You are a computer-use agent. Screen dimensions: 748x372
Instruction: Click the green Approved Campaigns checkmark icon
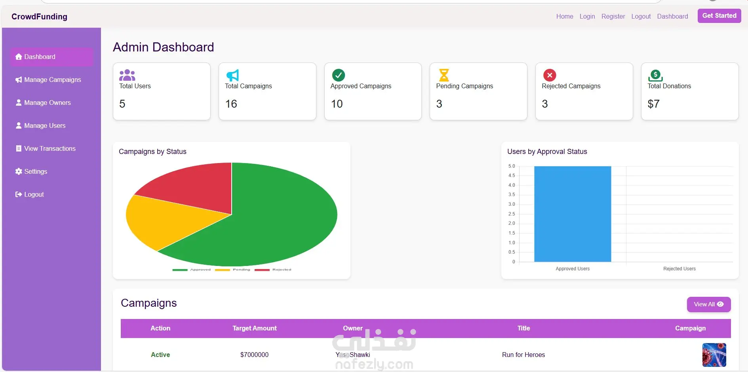pos(339,75)
